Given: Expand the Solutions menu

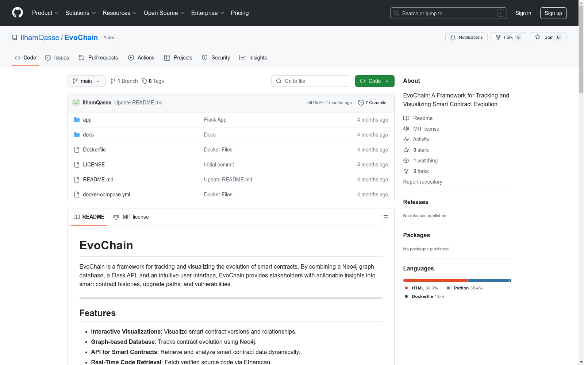Looking at the screenshot, I should tap(81, 13).
